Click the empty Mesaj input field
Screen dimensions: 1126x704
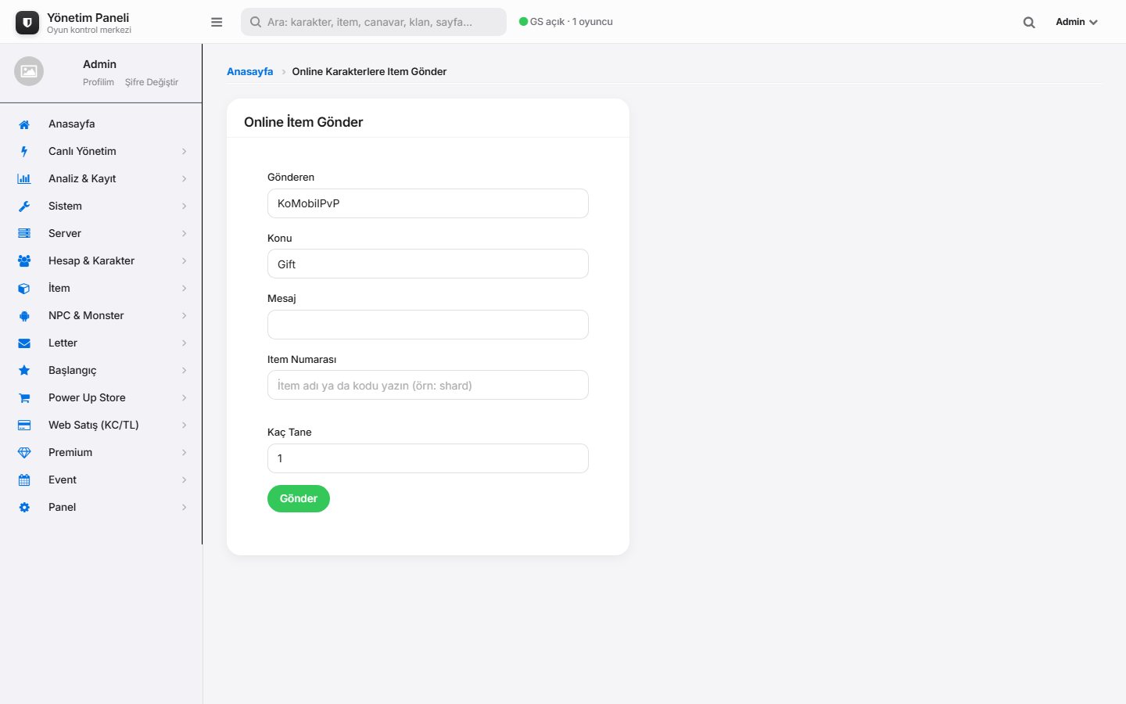(x=428, y=325)
